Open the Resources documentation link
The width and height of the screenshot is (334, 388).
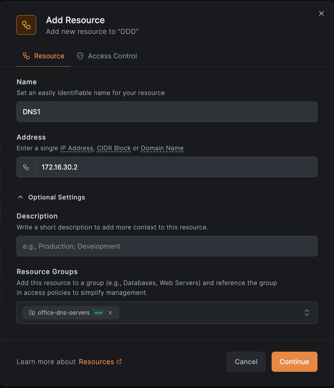click(96, 362)
